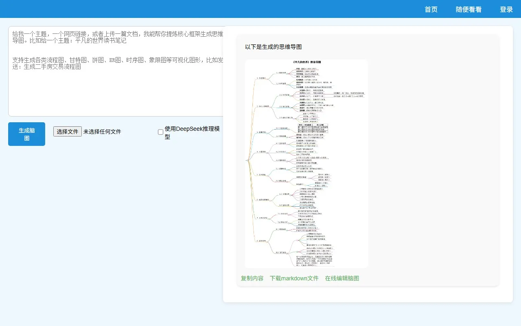Screen dimensions: 521x326
Task: Click the 选择文件 file chooser button
Action: coord(68,131)
